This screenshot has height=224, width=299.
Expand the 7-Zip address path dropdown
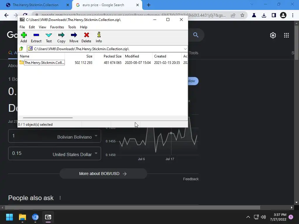pos(185,49)
